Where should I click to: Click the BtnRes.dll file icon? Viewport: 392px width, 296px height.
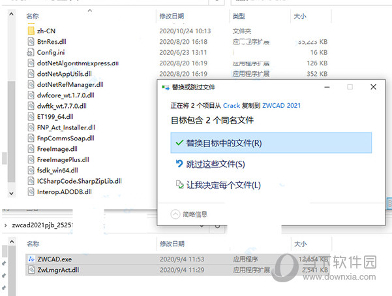31,42
